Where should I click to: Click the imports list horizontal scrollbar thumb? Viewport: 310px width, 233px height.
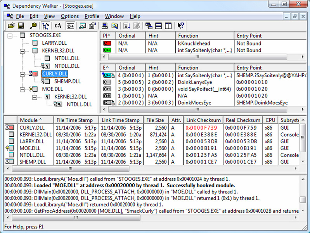click(197, 57)
